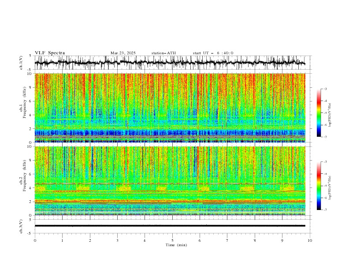Click the '-7' label on ch.2 colorbar
Image resolution: width=349 pixels, height=270 pixels.
coord(325,210)
